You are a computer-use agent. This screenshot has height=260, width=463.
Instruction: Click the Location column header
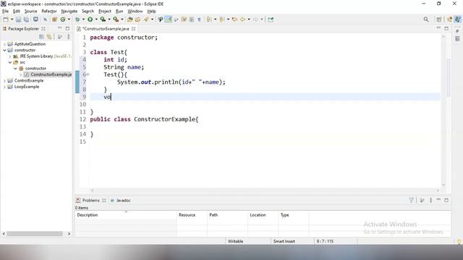258,215
